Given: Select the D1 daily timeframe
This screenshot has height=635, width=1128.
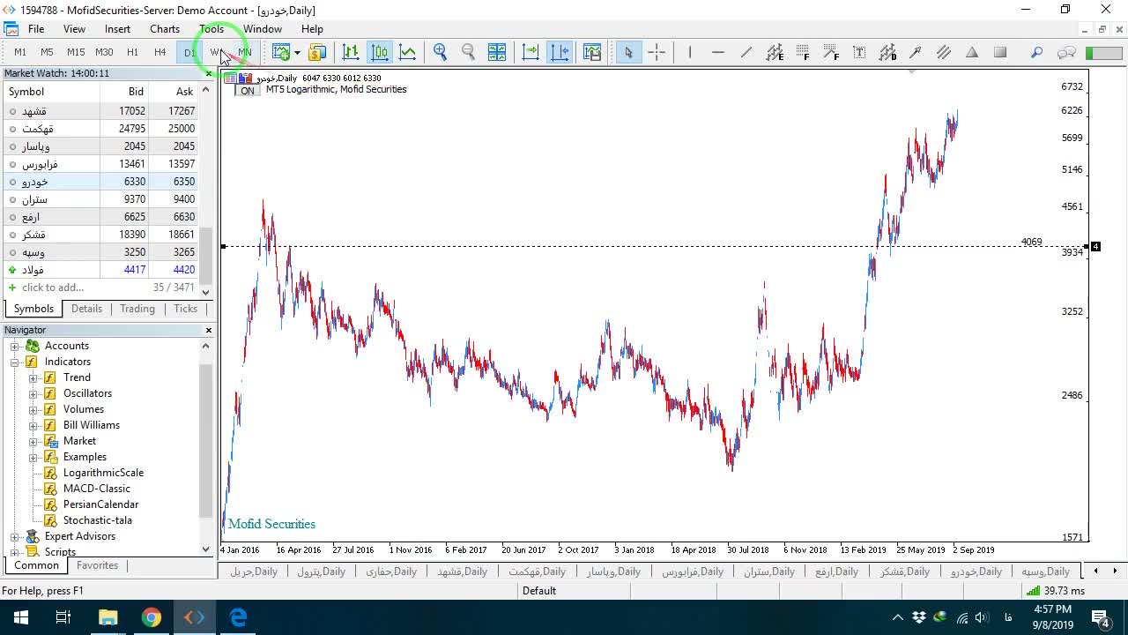Looking at the screenshot, I should coord(189,52).
